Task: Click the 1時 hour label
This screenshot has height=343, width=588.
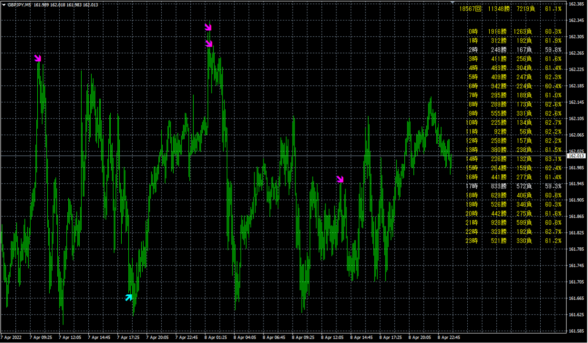Action: [472, 40]
